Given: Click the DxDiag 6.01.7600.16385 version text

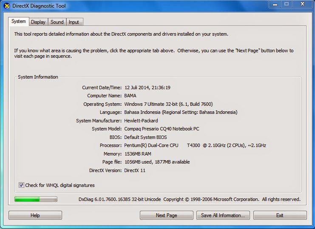Looking at the screenshot, I should pyautogui.click(x=120, y=199).
